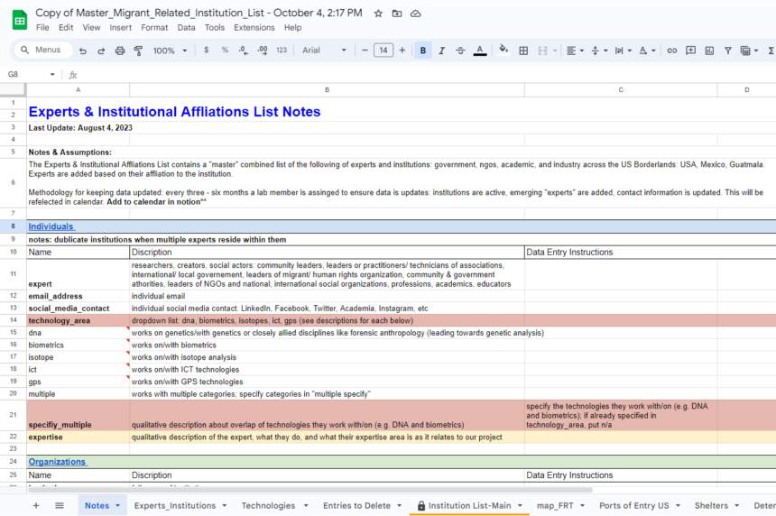Click the Redo arrow
776x516 pixels.
point(101,51)
